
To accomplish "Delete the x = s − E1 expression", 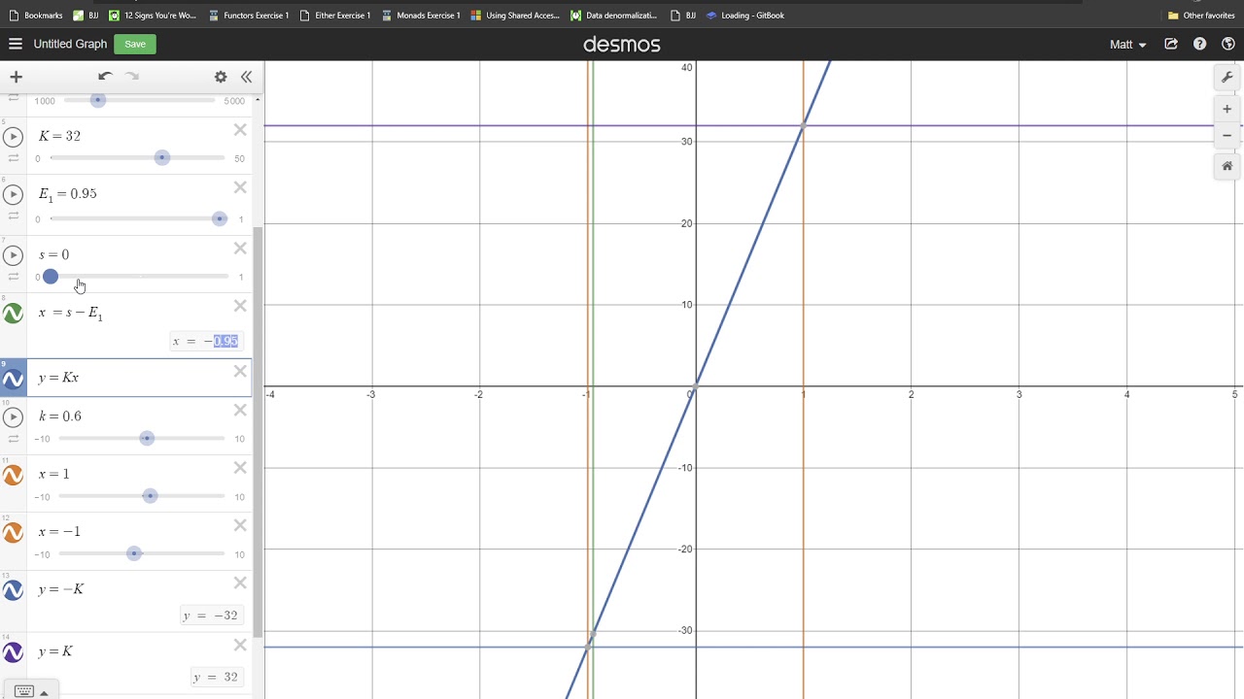I will tap(240, 307).
